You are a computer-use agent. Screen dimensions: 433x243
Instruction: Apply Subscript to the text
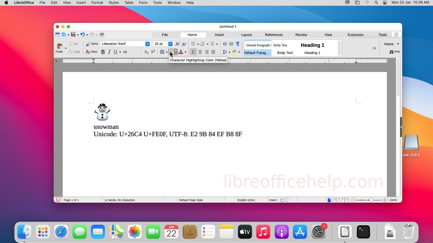click(x=146, y=52)
